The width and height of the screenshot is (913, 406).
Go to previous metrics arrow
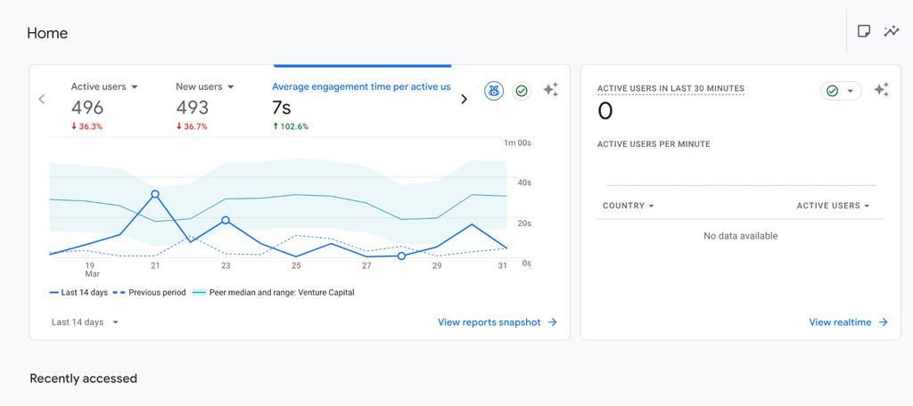coord(41,99)
